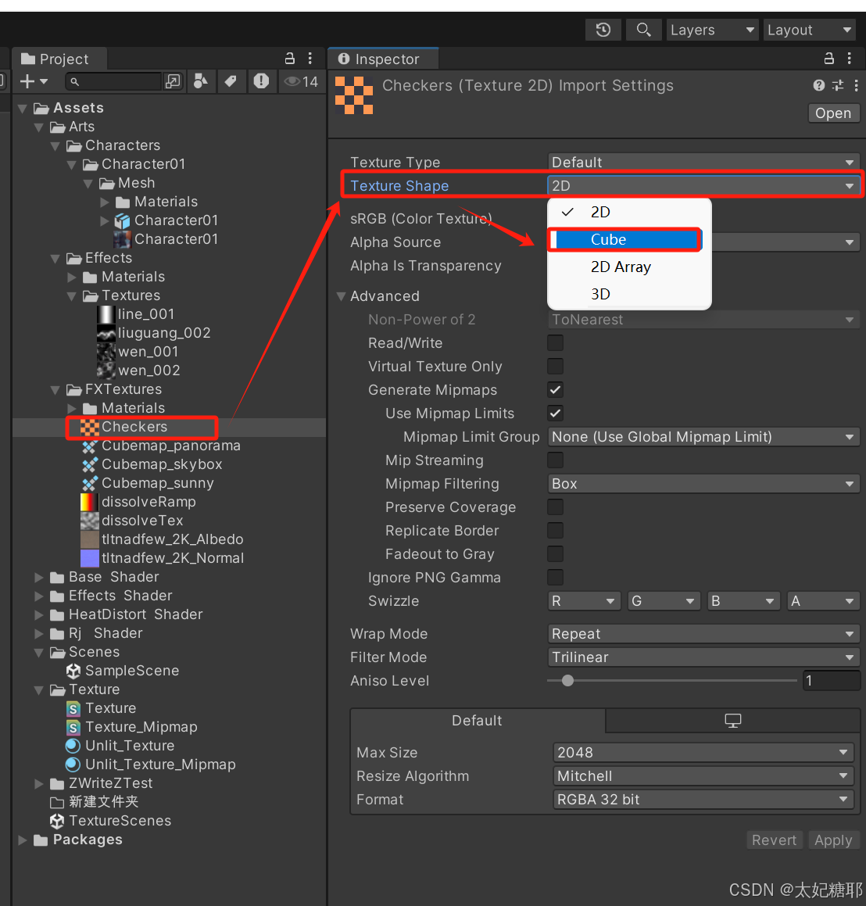Switch to the PC standalone platform tab
The height and width of the screenshot is (906, 866).
point(732,721)
